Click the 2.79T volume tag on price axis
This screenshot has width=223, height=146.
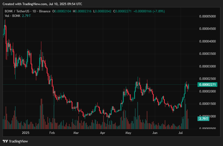(203, 119)
